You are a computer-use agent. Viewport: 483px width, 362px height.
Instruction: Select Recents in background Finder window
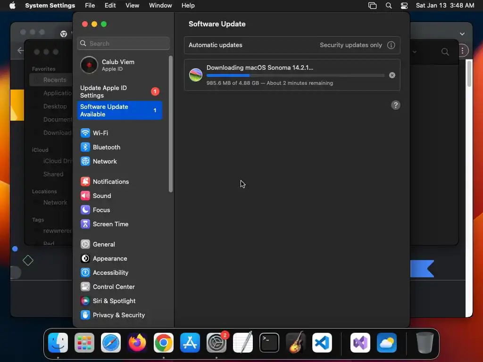tap(51, 80)
